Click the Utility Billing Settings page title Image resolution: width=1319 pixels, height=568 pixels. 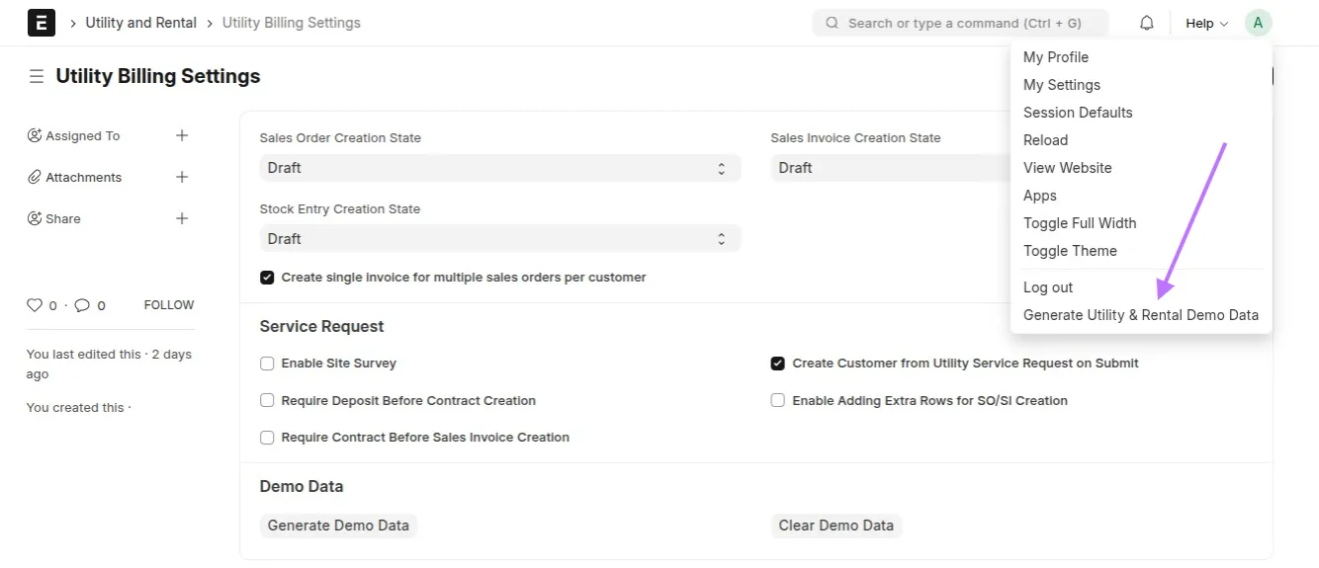(158, 76)
